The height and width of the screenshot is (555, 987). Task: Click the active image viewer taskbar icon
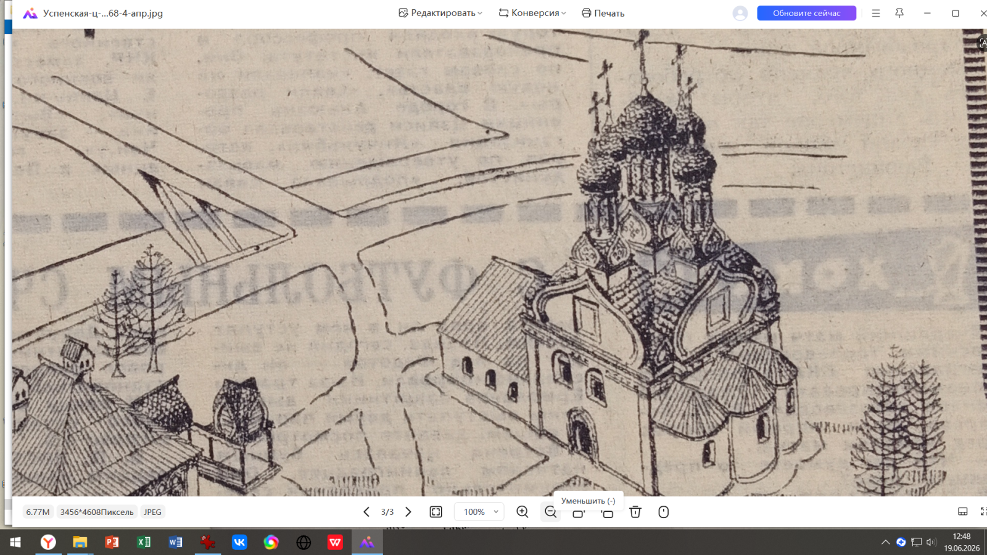(x=367, y=542)
